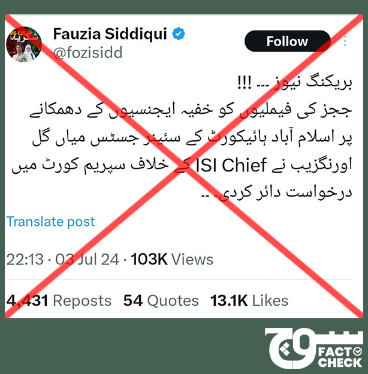
Task: Click the Fauzia Siddiqui display name
Action: coord(110,34)
